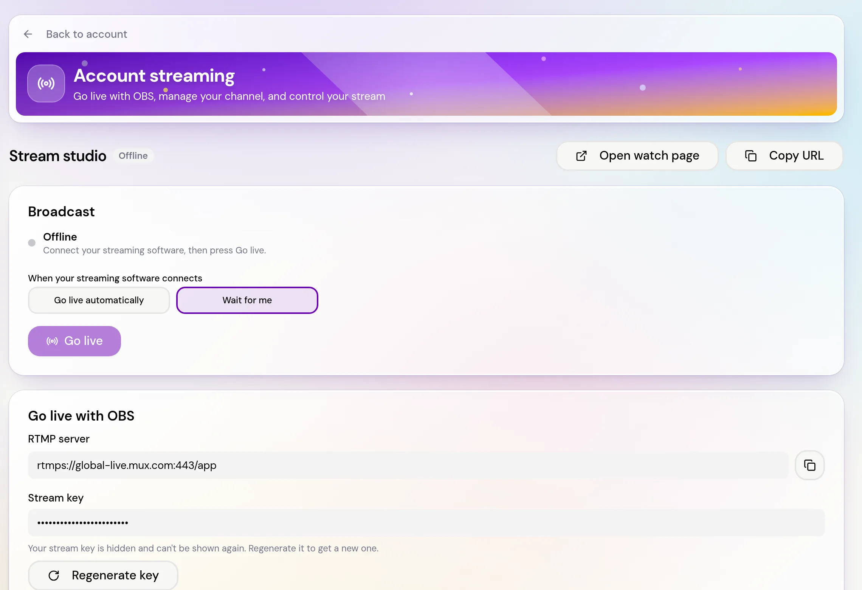Focus the hidden Stream key field
This screenshot has height=590, width=862.
point(426,523)
